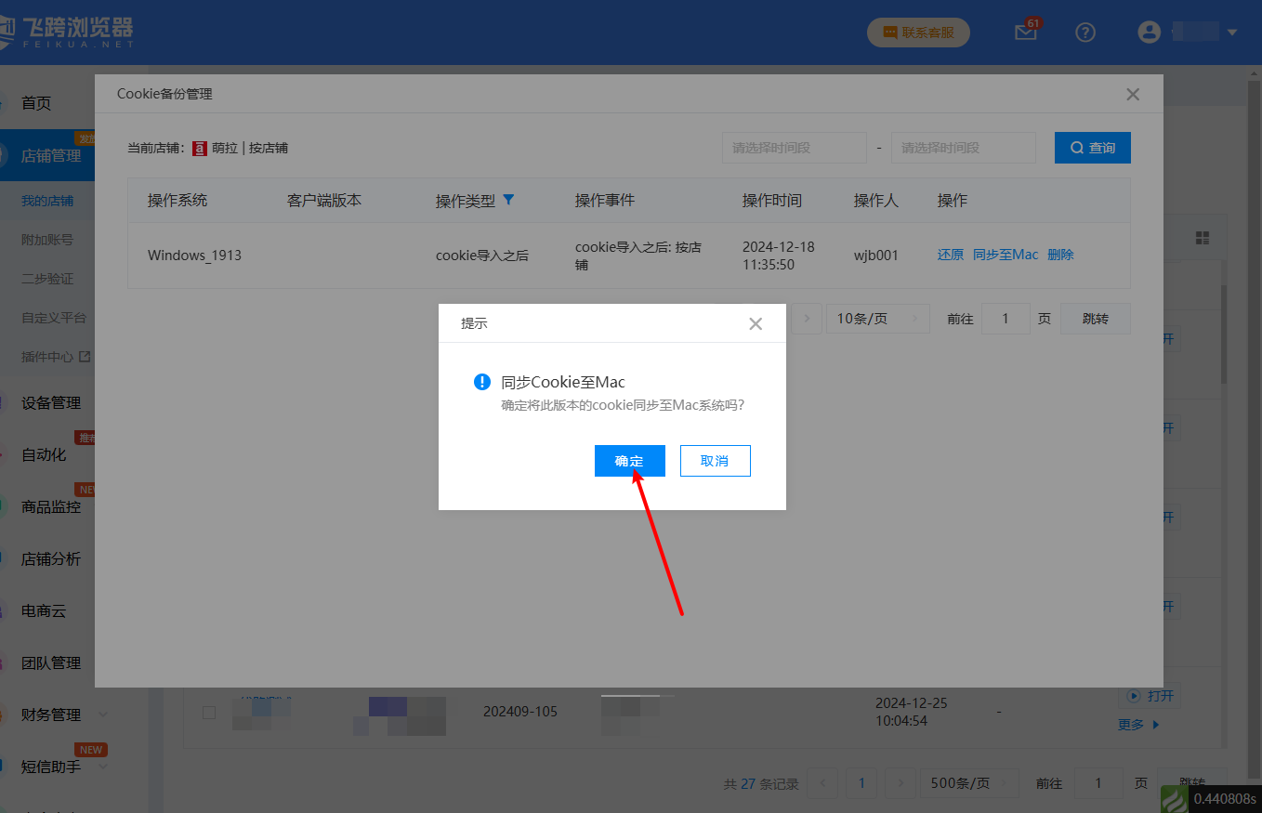Go to 团队管理 sidebar item
Screen dimensions: 1262x813
[x=51, y=663]
